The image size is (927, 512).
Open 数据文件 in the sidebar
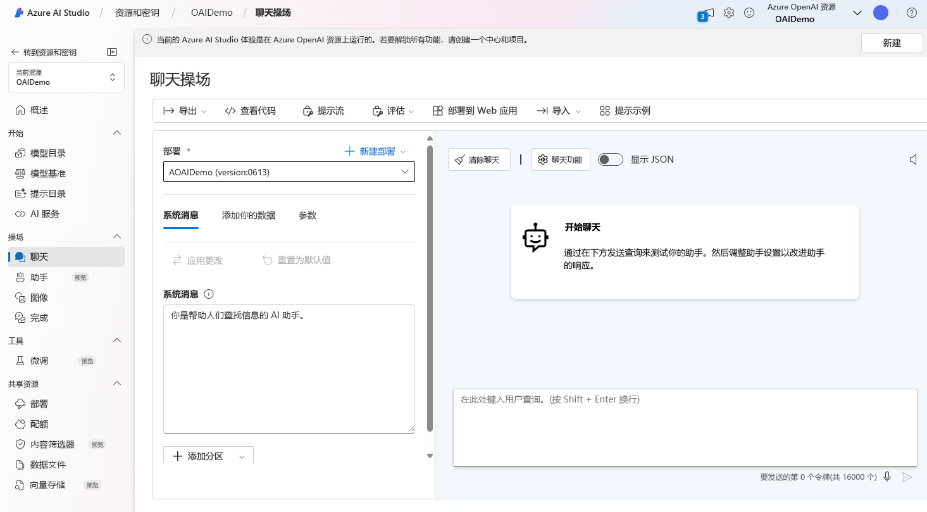pos(66,465)
